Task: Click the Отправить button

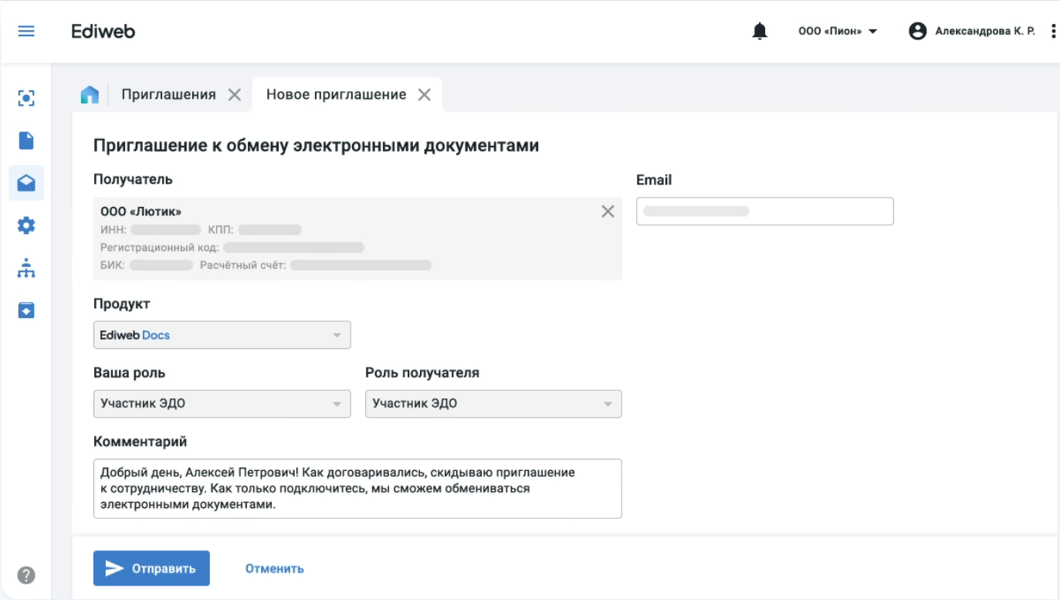Action: click(x=151, y=568)
